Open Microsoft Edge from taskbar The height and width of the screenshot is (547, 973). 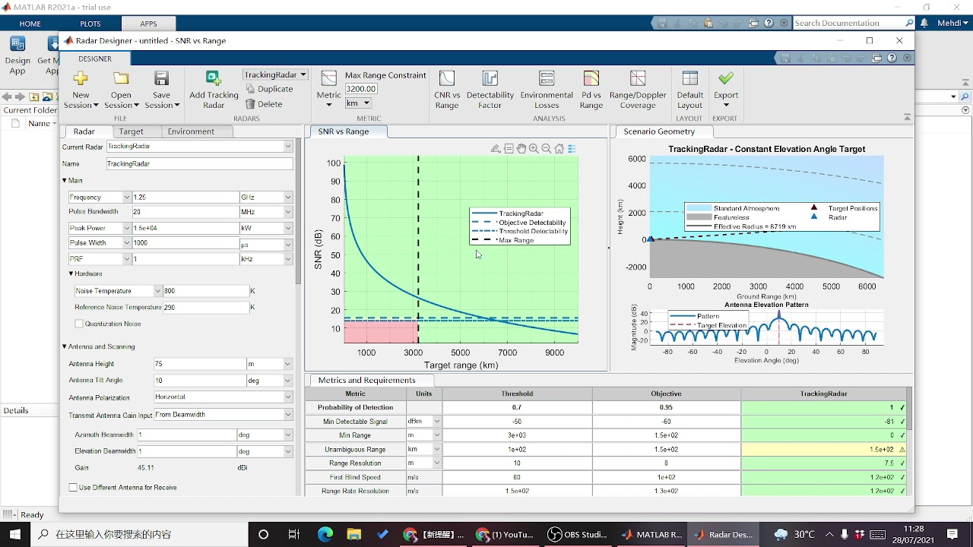click(325, 534)
